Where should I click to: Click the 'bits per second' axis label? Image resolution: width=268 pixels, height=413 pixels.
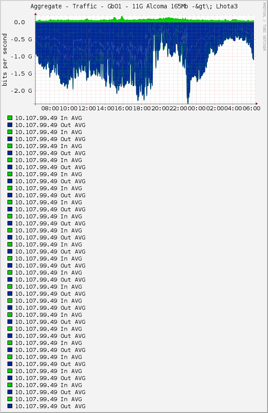(x=4, y=60)
